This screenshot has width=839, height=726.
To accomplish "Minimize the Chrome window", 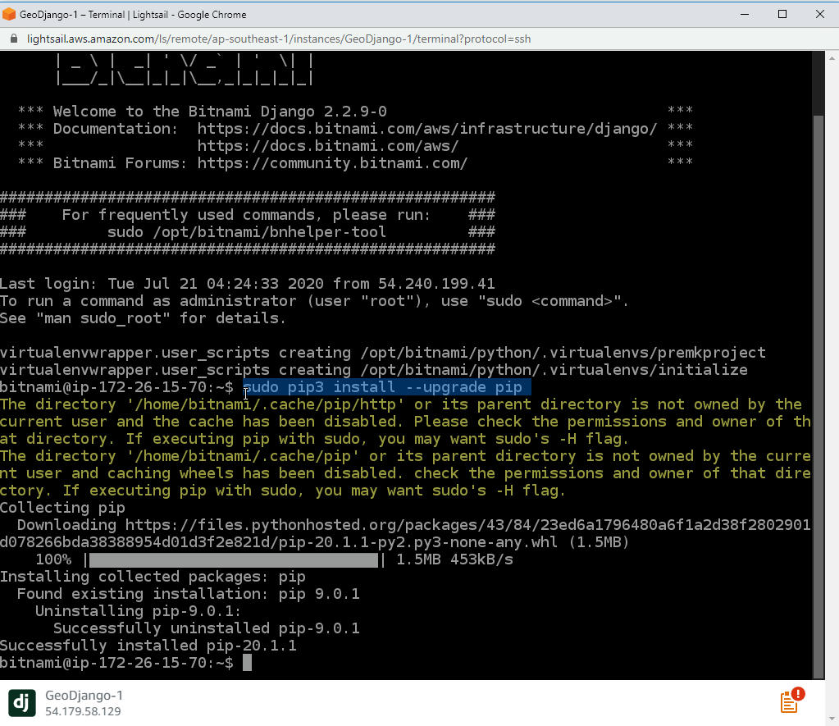I will 745,15.
